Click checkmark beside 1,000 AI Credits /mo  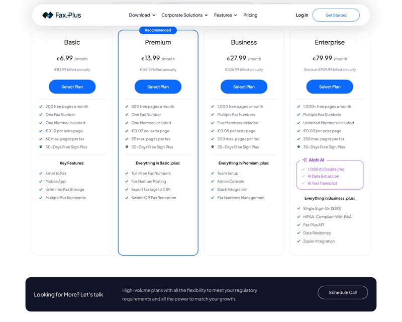(x=303, y=169)
